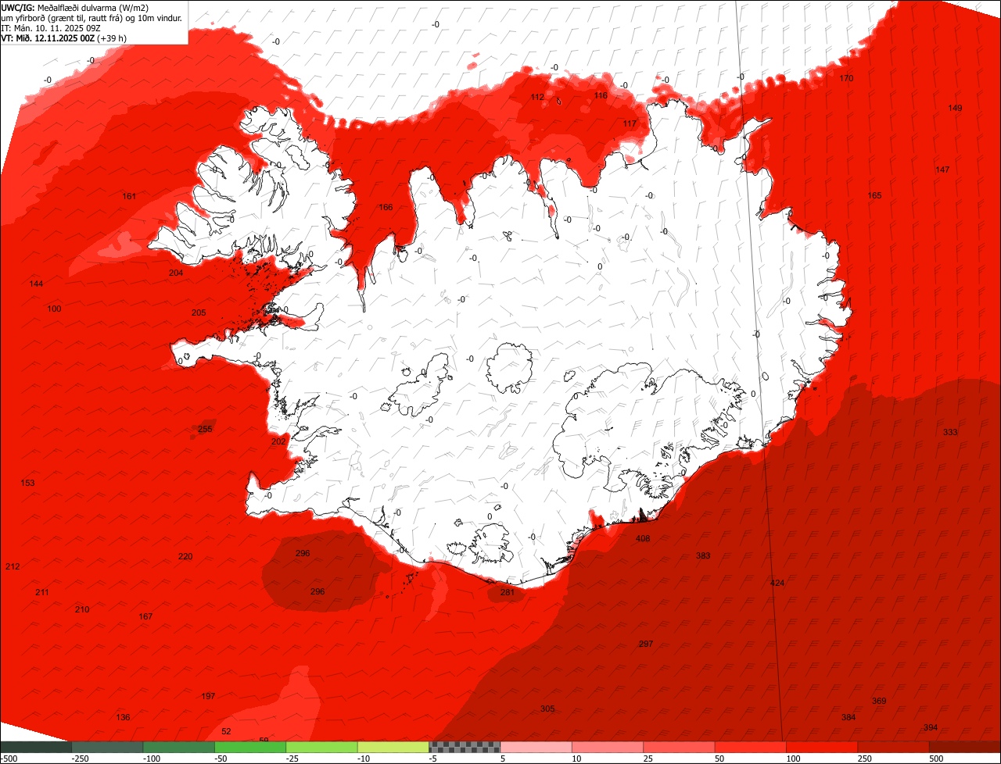The width and height of the screenshot is (1001, 764).
Task: Click the 205 flux value
Action: (199, 312)
